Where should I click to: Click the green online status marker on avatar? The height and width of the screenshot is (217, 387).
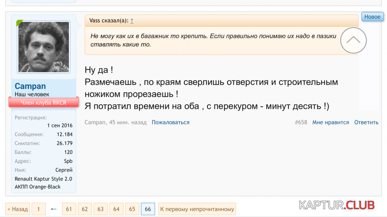tap(19, 23)
